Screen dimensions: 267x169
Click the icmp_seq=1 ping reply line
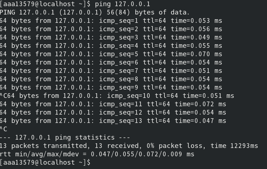[x=110, y=21]
